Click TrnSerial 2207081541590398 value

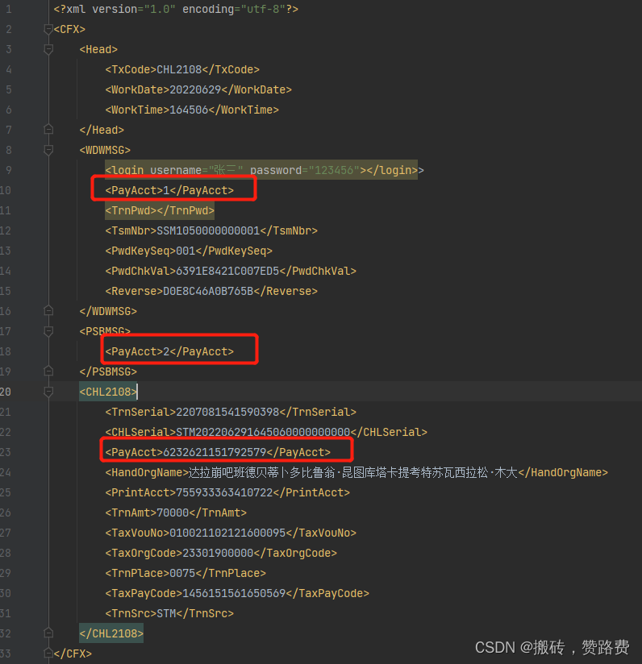(227, 412)
